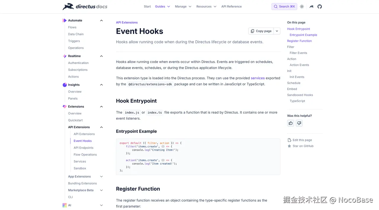Click the API Extensions breadcrumb link
This screenshot has height=210, width=379.
pos(127,23)
